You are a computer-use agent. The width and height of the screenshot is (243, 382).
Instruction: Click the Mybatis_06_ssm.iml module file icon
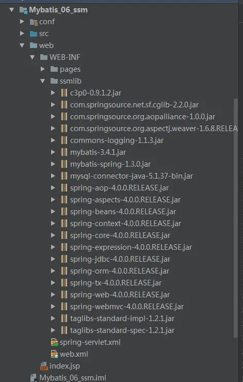click(34, 378)
